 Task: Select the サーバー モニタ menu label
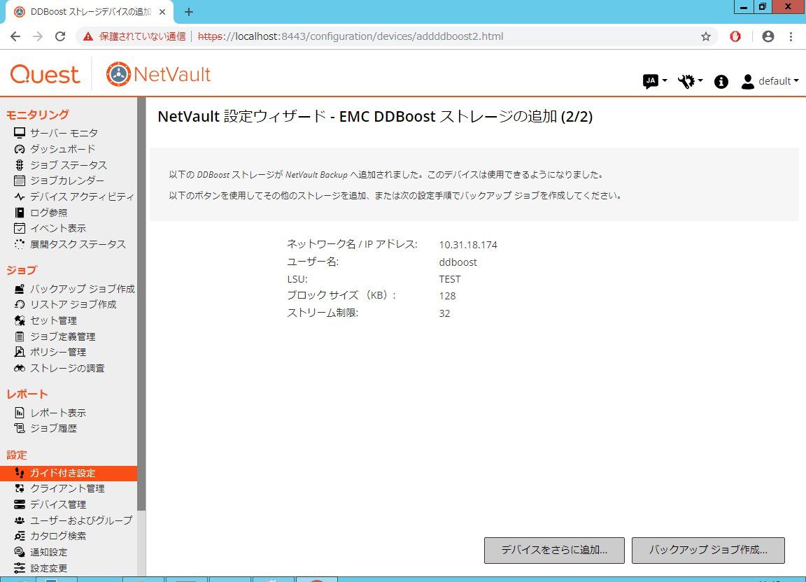[x=64, y=133]
